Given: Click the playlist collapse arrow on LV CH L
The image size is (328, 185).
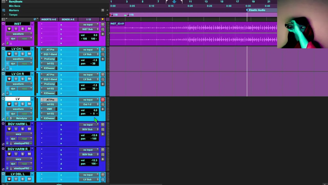Looking at the screenshot, I should (3, 49).
